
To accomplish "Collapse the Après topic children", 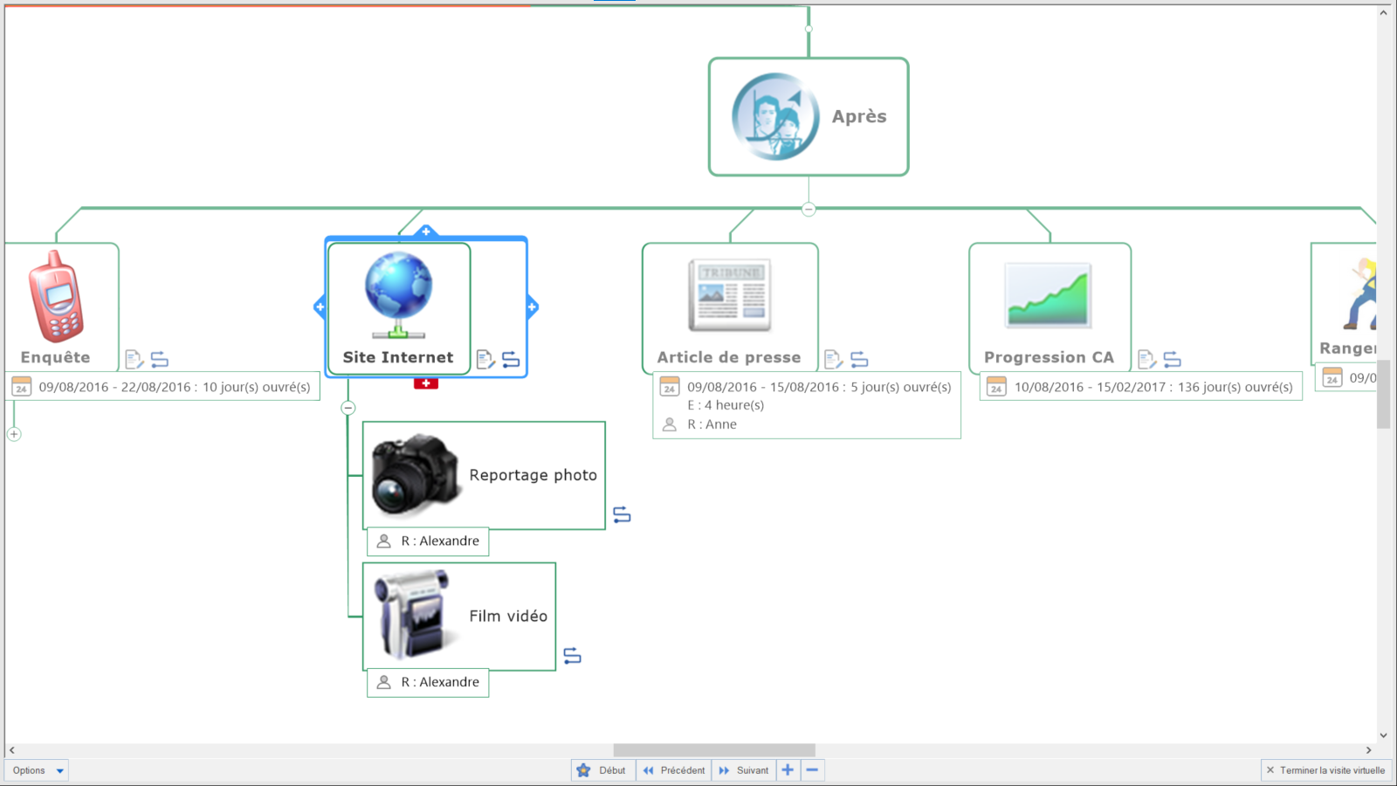I will [809, 209].
